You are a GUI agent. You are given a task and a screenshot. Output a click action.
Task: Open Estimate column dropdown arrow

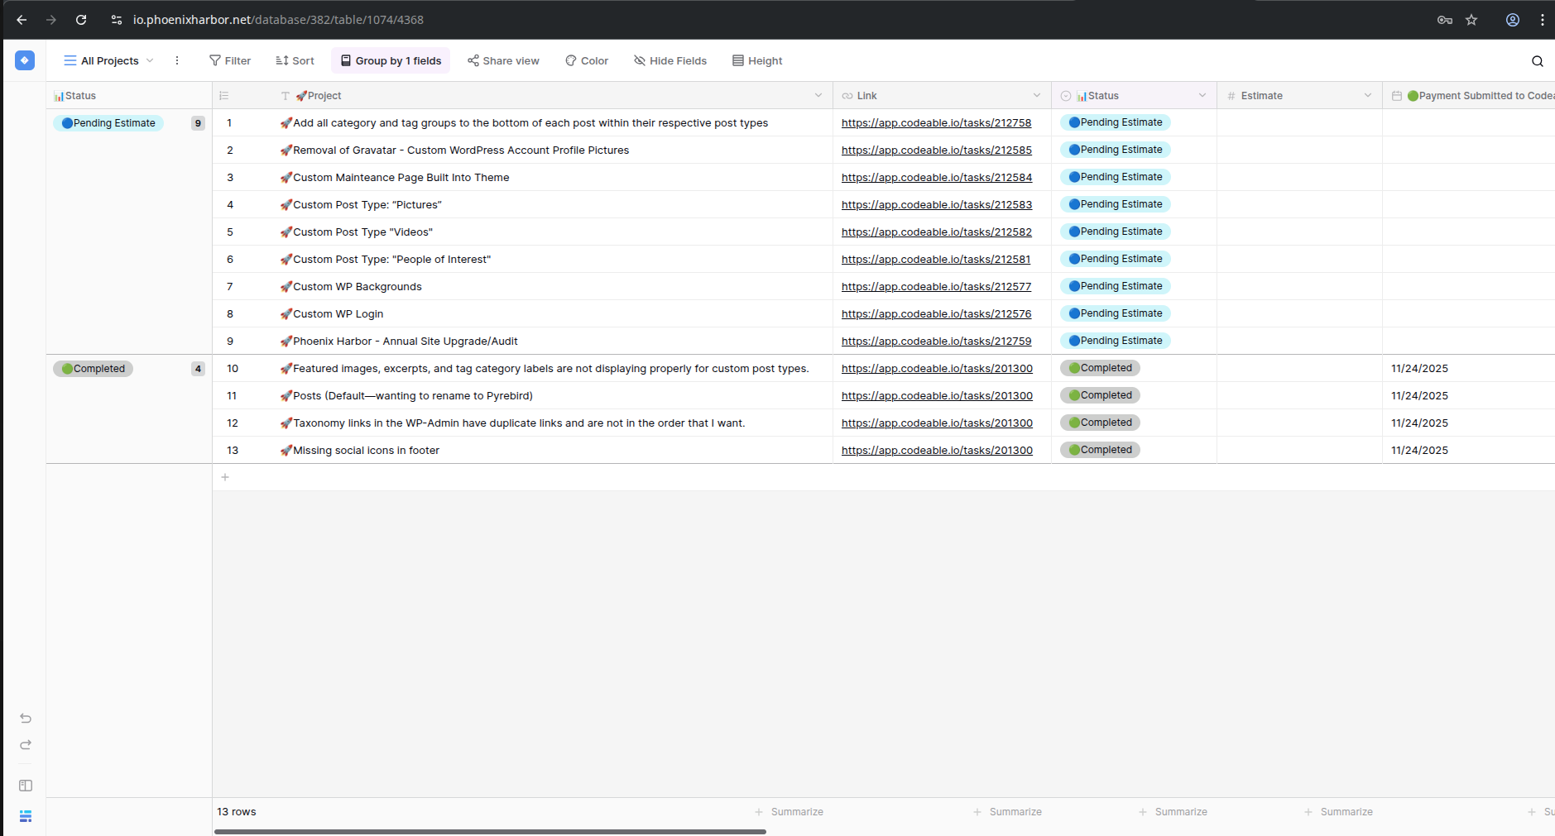click(x=1368, y=96)
